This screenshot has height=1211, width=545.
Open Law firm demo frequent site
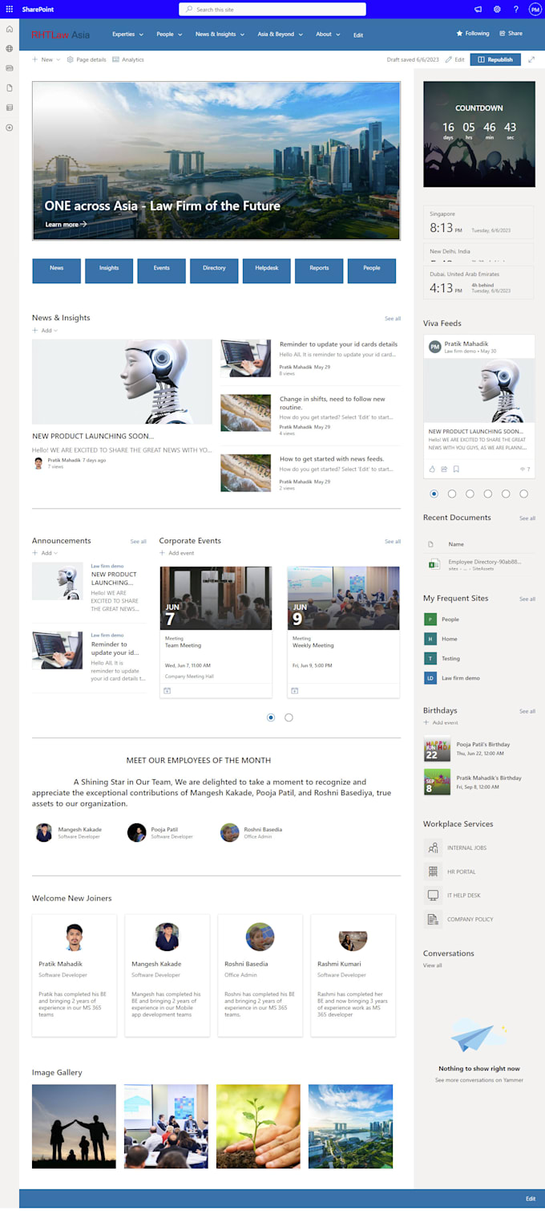452,678
